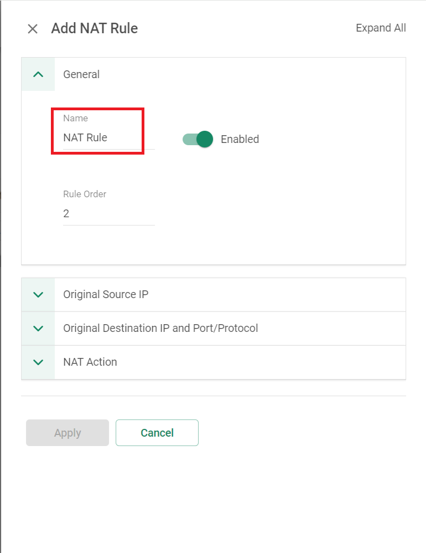Click the Add NAT Rule title
The width and height of the screenshot is (426, 553).
95,28
